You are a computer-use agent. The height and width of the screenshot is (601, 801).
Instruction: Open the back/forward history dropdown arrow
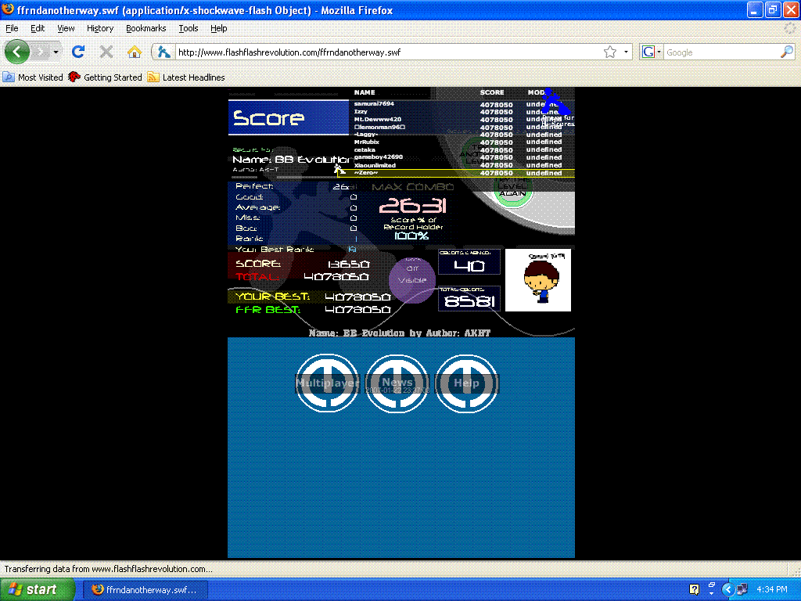[x=56, y=52]
